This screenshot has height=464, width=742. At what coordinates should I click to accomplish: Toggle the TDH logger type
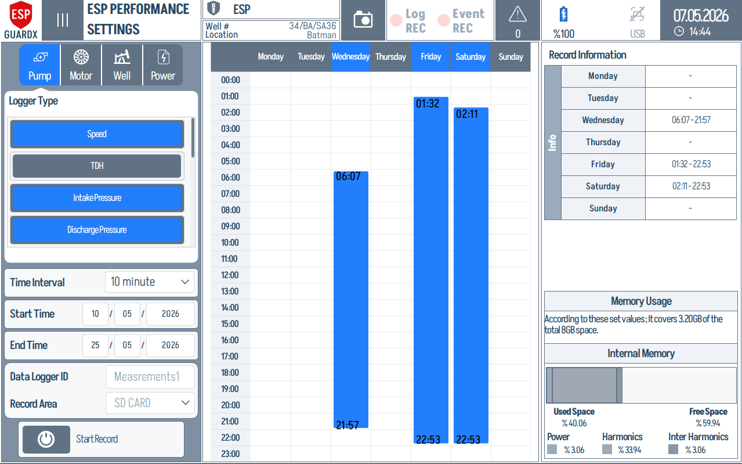(x=97, y=166)
